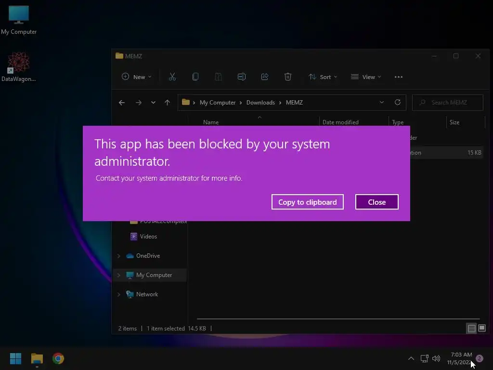Select My Computer in the navigation pane
493x370 pixels.
(154, 275)
